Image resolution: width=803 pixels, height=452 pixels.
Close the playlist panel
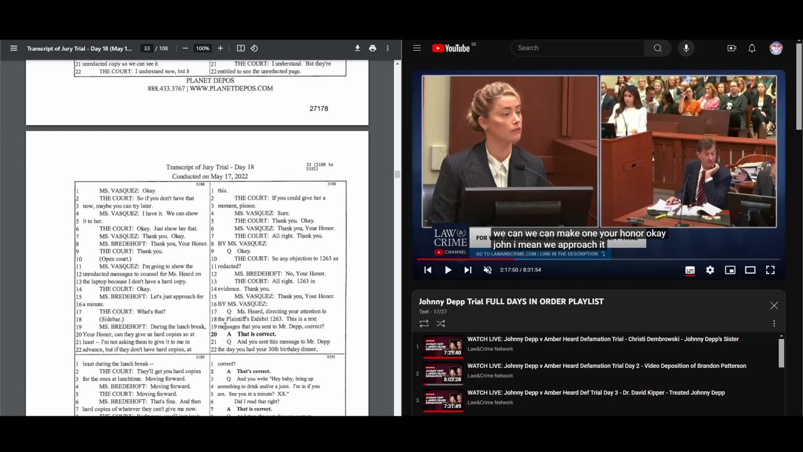tap(774, 306)
